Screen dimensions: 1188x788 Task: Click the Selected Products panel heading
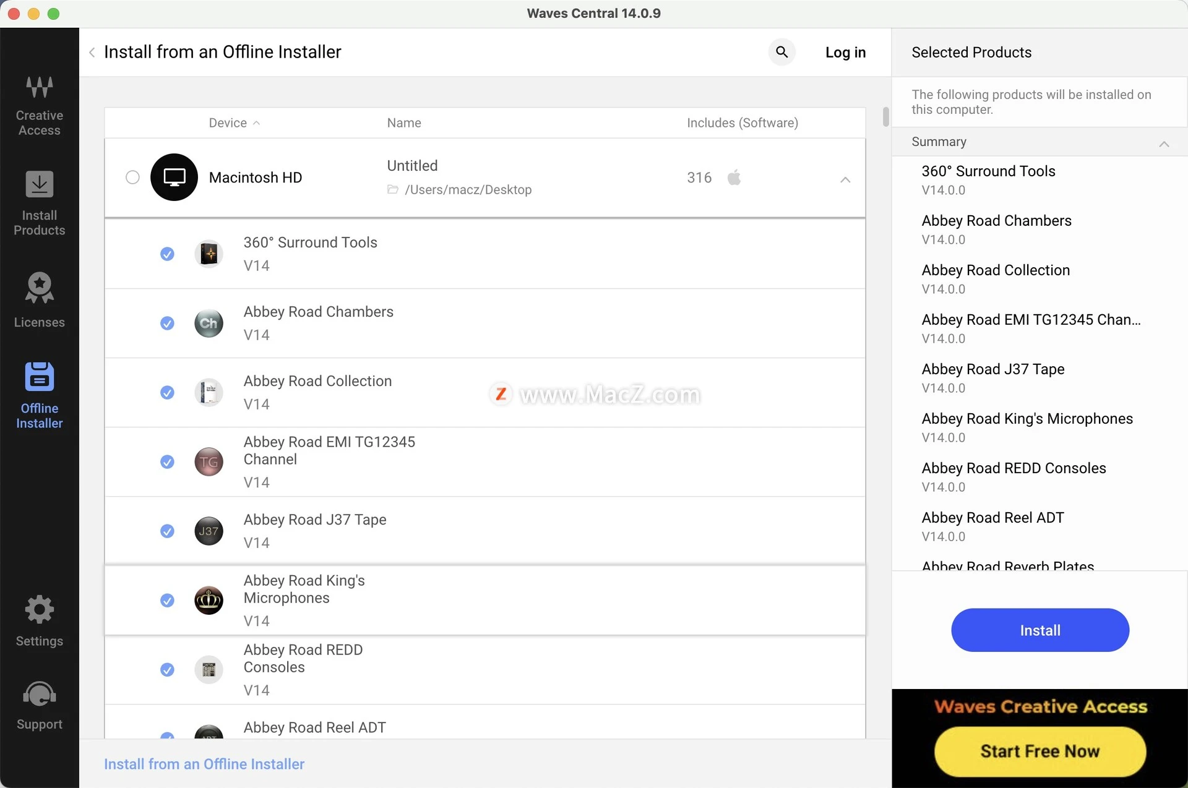971,53
